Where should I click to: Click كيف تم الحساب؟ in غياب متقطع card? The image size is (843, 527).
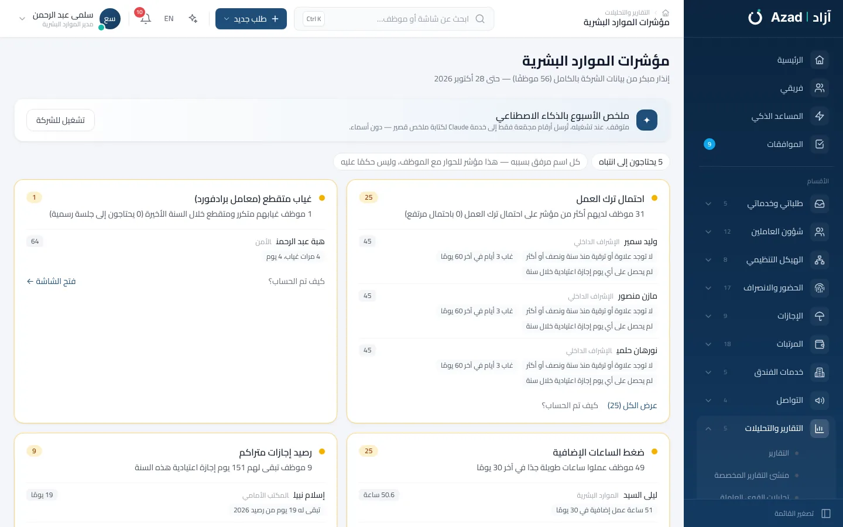coord(296,281)
